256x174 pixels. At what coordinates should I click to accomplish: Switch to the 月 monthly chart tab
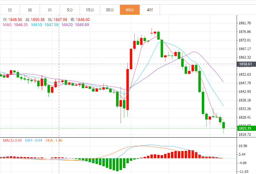tap(50, 10)
